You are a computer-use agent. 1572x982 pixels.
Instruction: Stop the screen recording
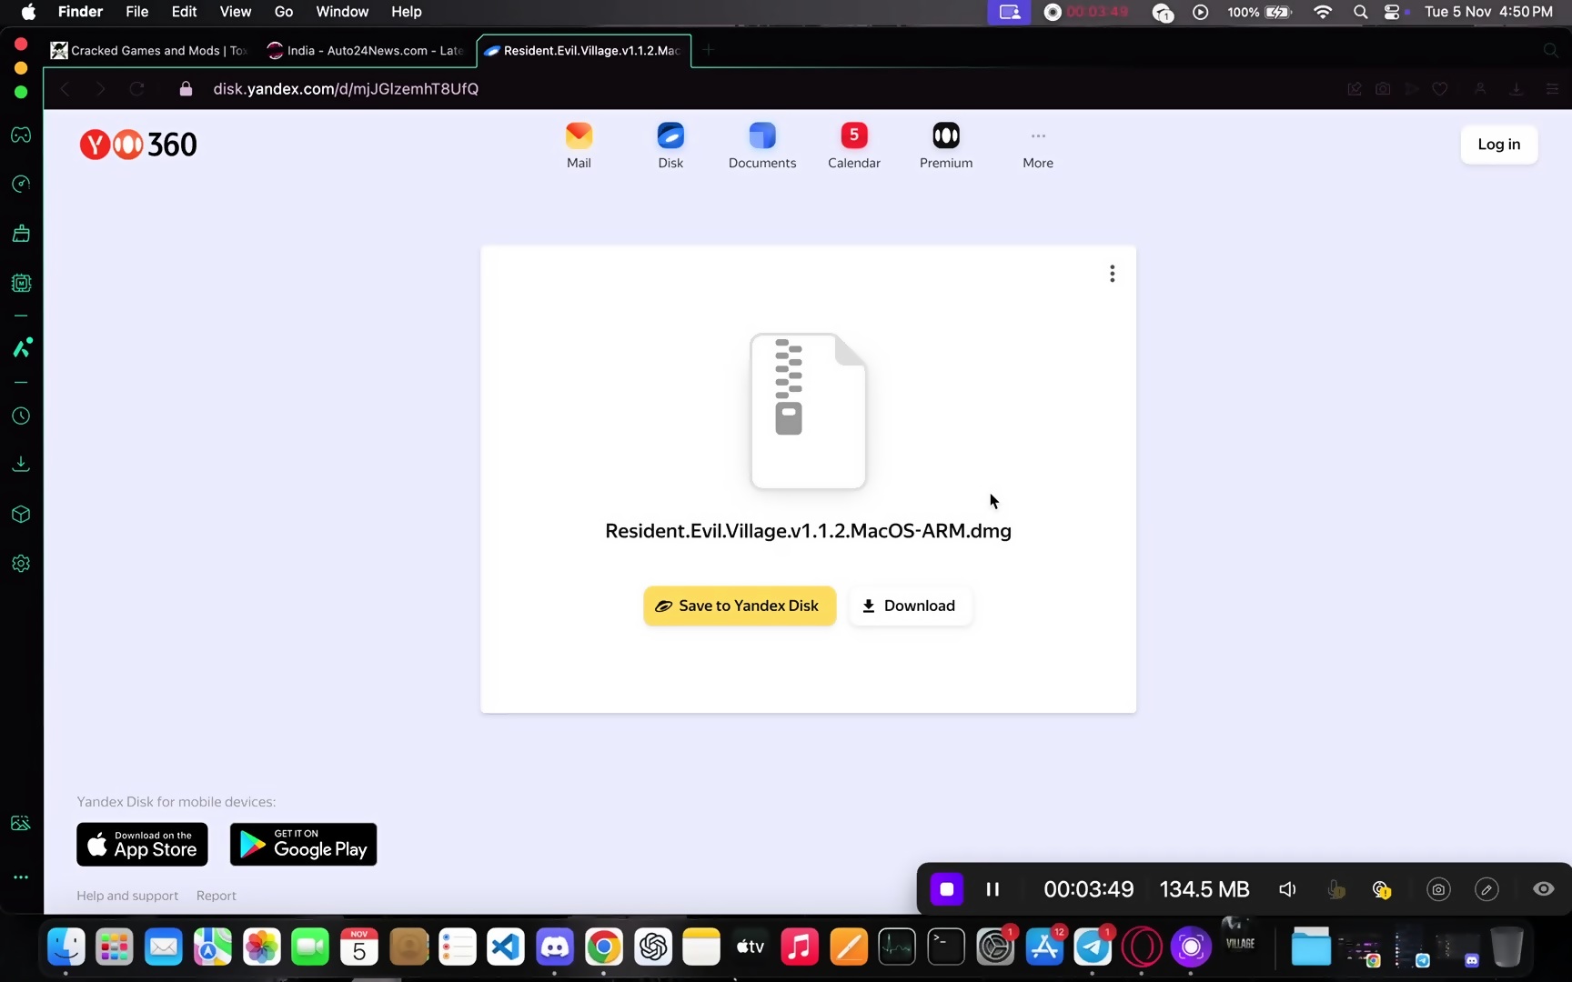tap(946, 889)
